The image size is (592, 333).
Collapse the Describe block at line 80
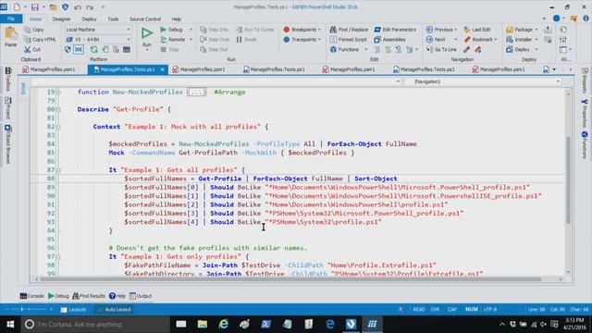point(58,109)
